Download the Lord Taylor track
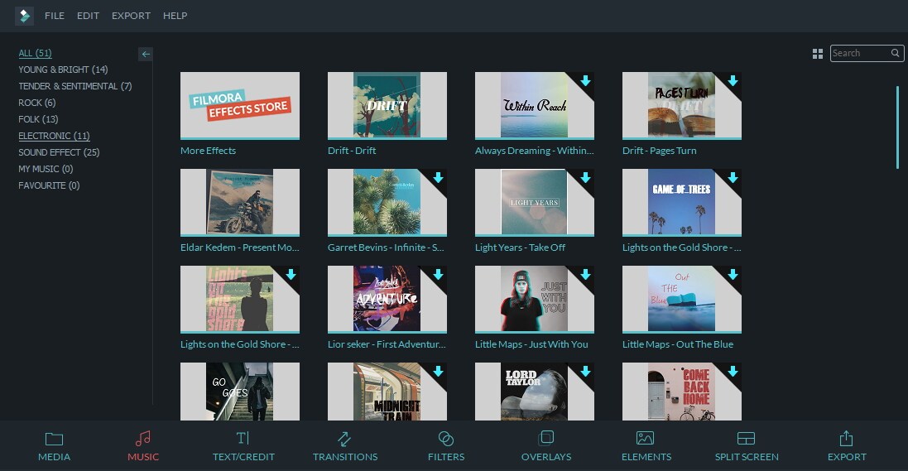The image size is (908, 471). tap(585, 371)
